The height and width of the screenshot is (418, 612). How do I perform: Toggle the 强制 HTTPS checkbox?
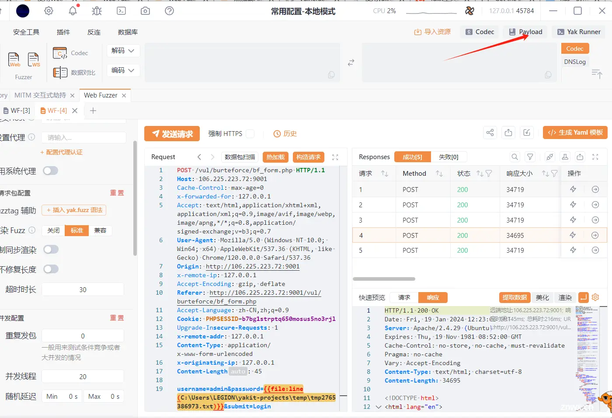point(250,133)
